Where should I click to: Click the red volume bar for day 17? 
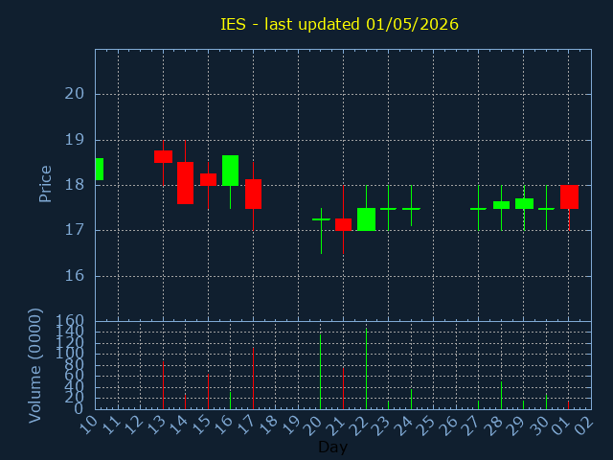253,379
